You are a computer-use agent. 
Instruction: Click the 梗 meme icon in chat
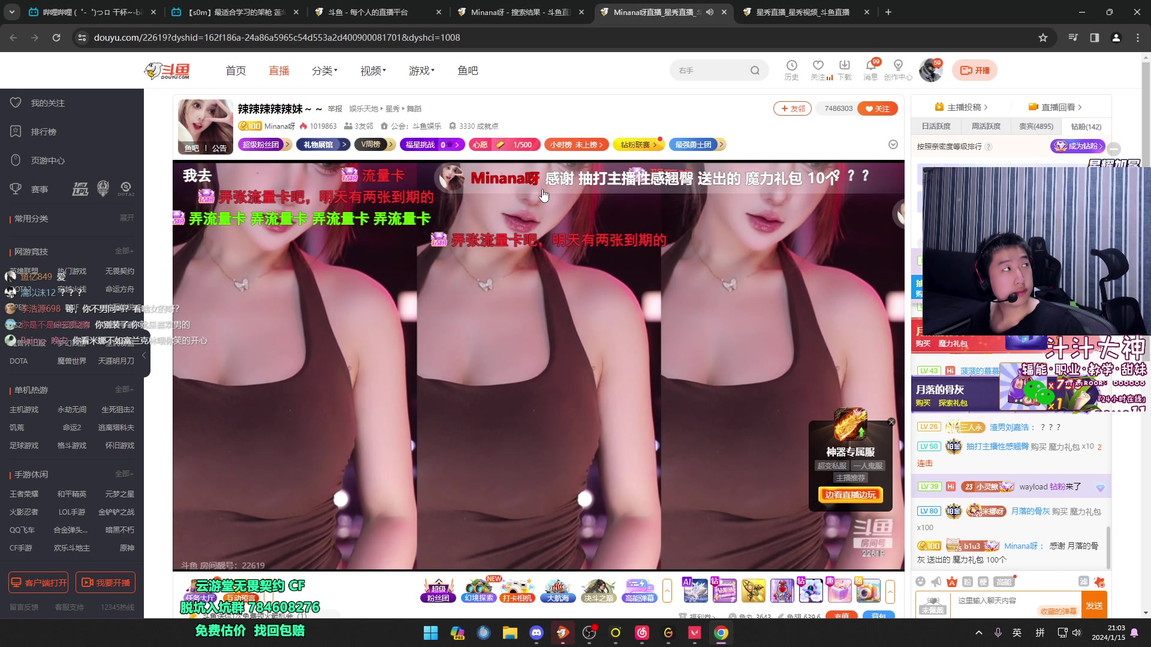pos(983,582)
